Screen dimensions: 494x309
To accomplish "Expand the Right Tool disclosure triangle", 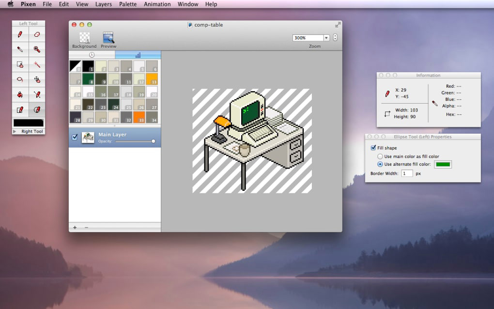I will coord(15,131).
